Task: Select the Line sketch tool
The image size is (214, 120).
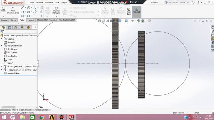Action: pos(22,8)
